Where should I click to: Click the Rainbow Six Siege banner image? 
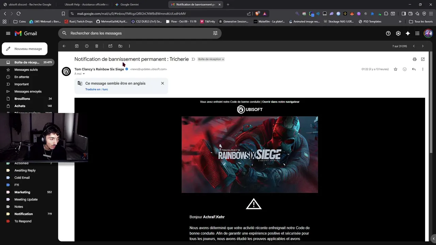250,154
